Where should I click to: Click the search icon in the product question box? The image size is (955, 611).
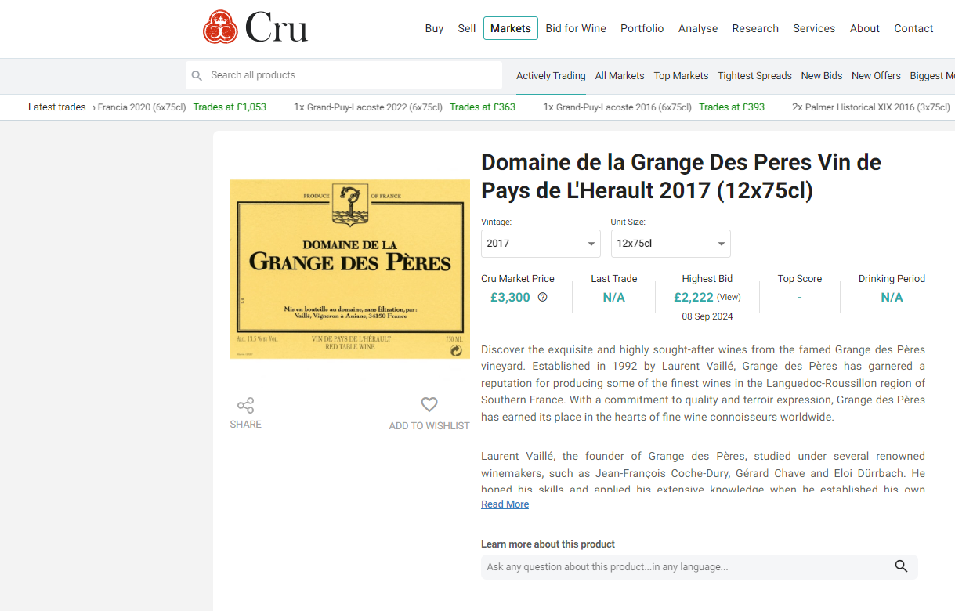click(x=901, y=566)
